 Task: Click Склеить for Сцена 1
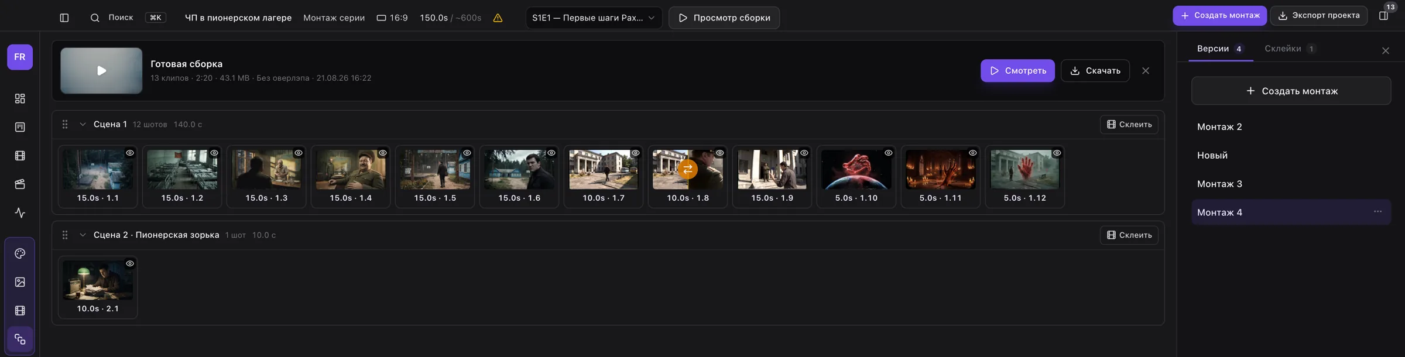click(1129, 125)
